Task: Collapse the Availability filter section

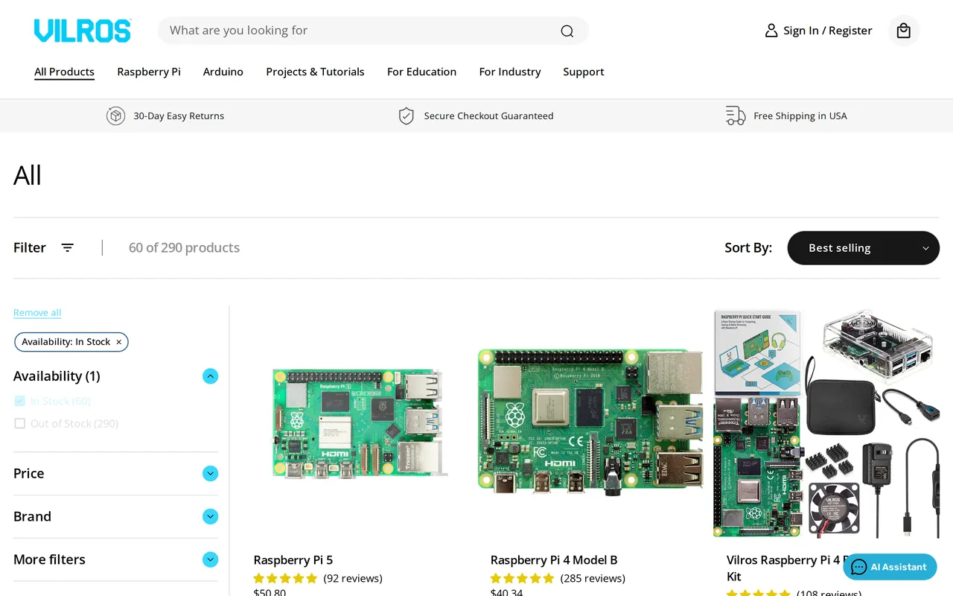Action: (x=211, y=376)
